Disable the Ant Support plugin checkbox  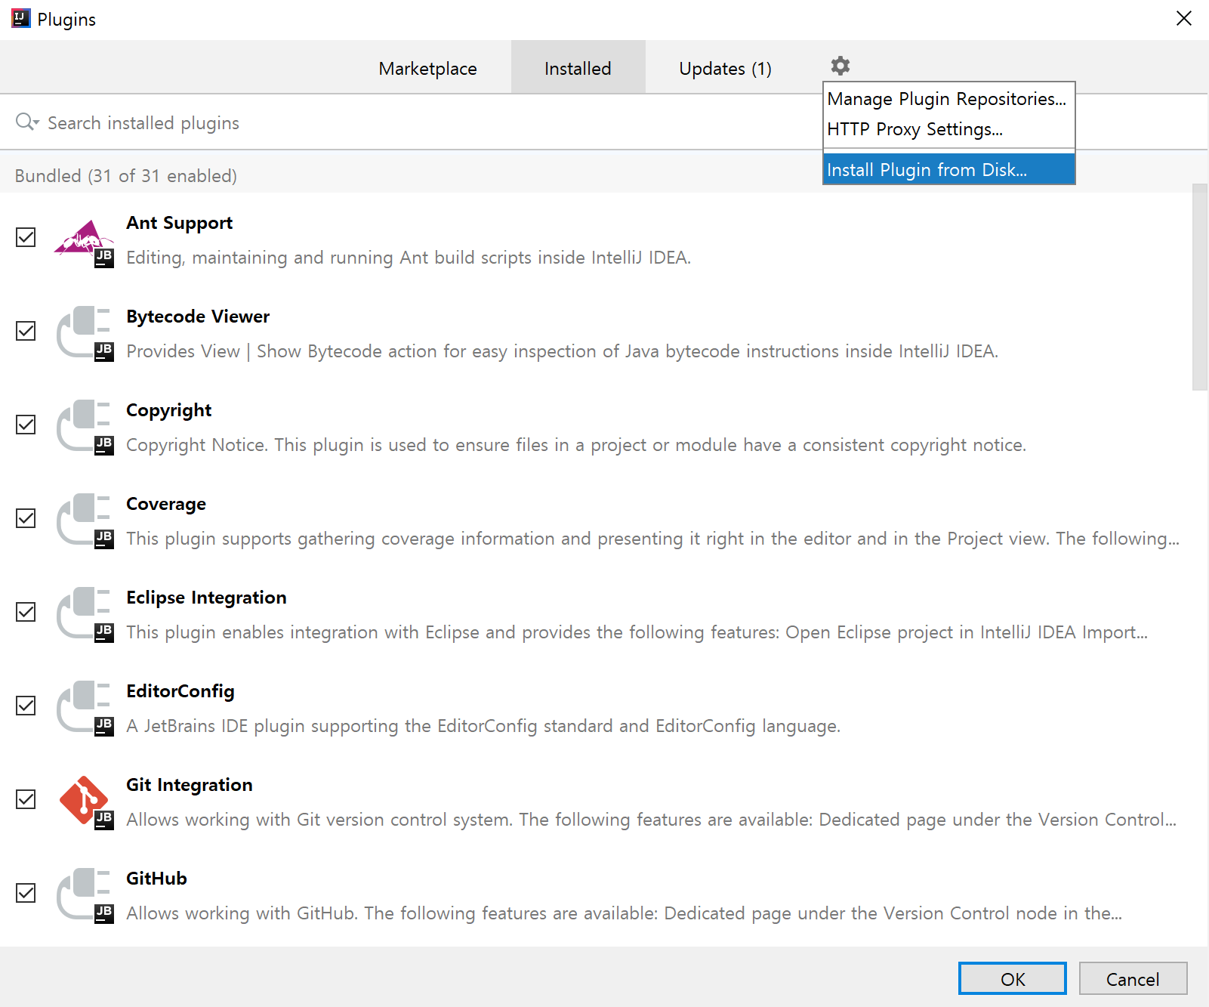tap(26, 237)
